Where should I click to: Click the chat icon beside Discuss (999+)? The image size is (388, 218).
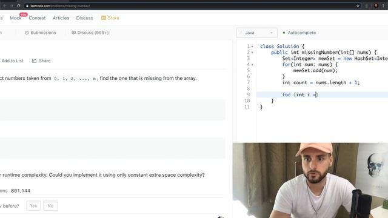(x=73, y=32)
